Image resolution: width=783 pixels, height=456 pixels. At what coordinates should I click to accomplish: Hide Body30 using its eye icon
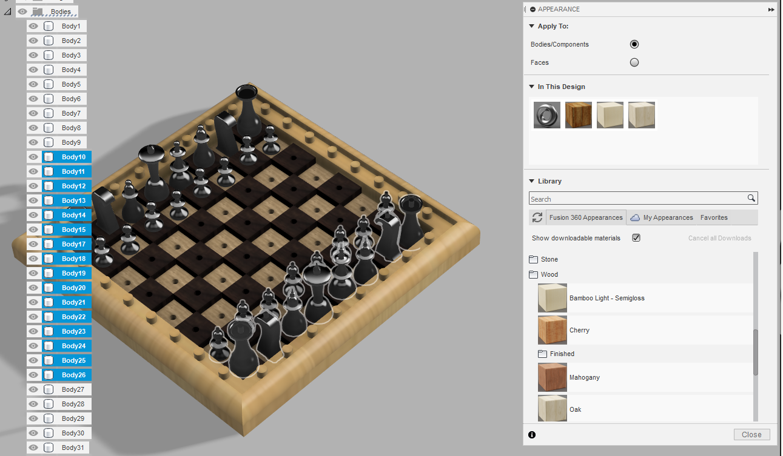tap(33, 433)
